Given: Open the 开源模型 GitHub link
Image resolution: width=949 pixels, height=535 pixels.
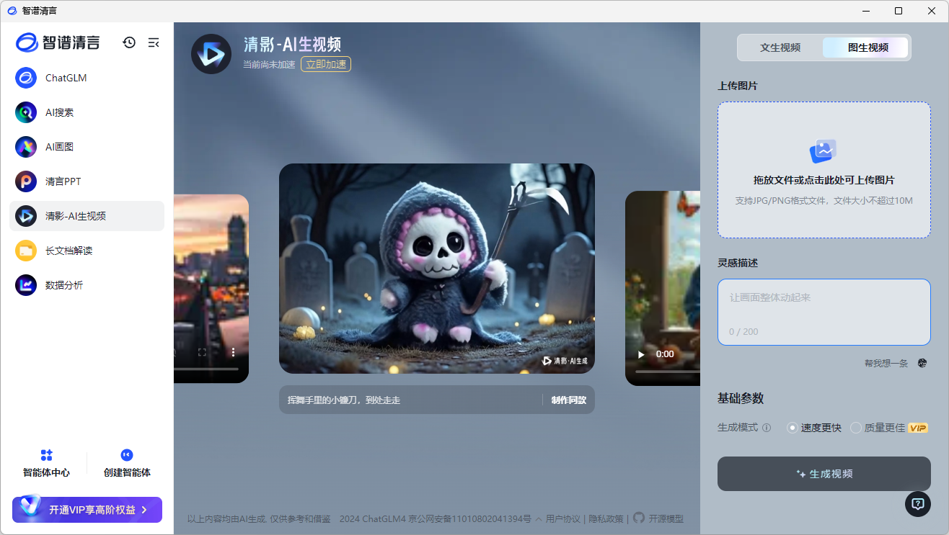Looking at the screenshot, I should (658, 518).
